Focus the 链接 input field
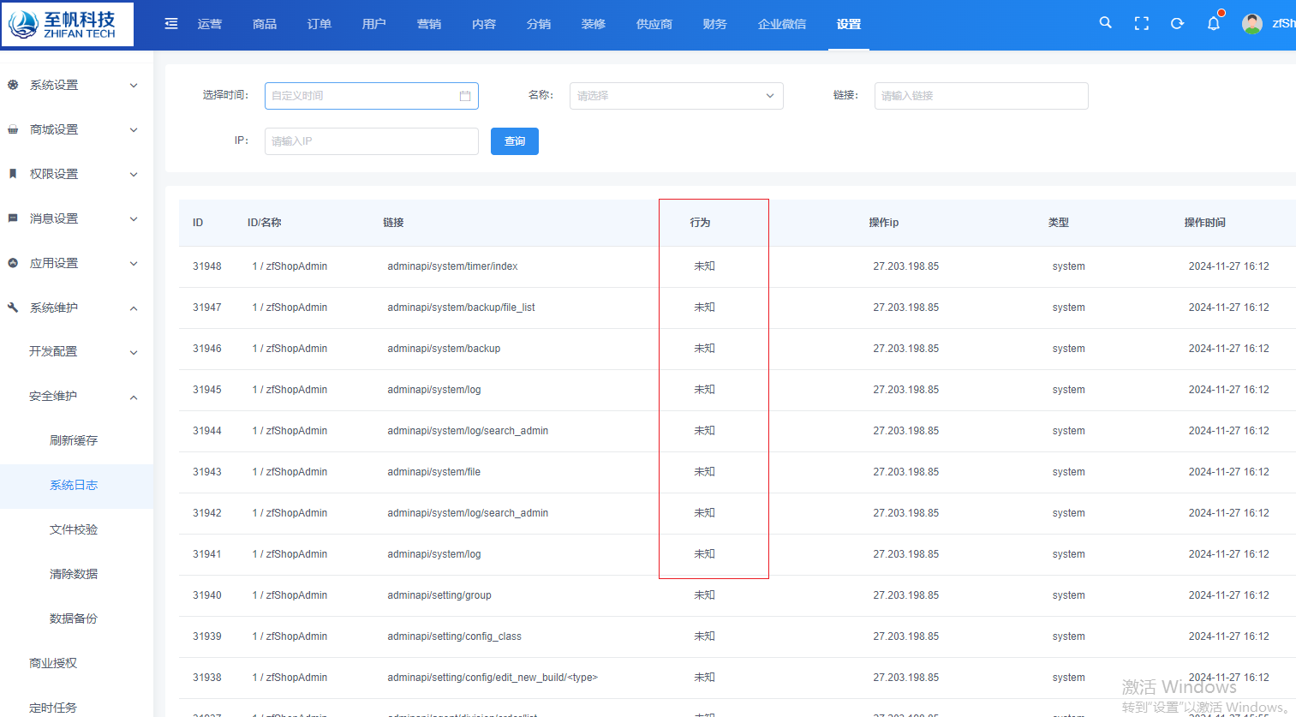Image resolution: width=1296 pixels, height=717 pixels. 982,96
